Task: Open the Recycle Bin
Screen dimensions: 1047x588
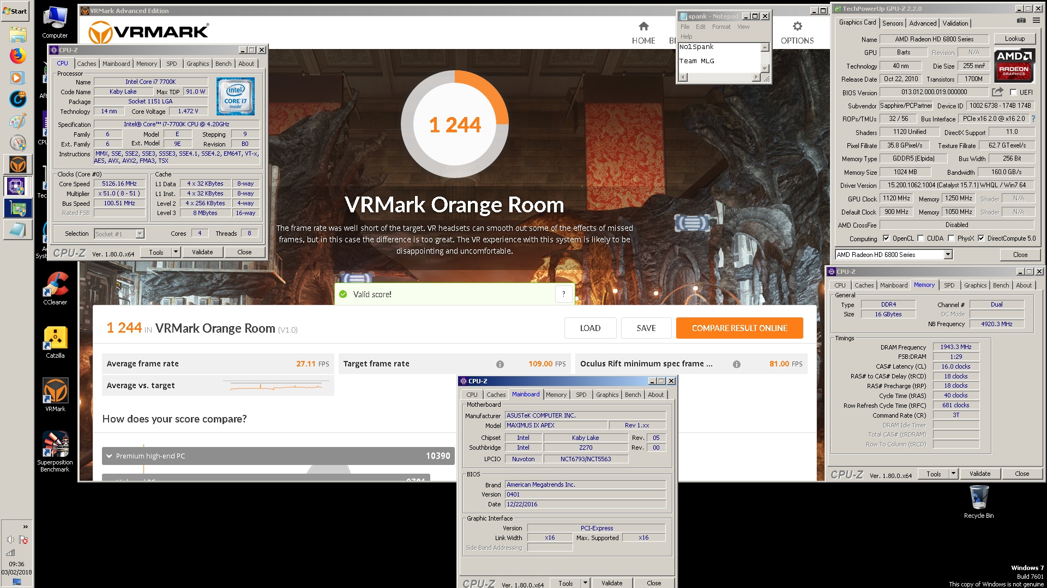Action: (x=979, y=501)
